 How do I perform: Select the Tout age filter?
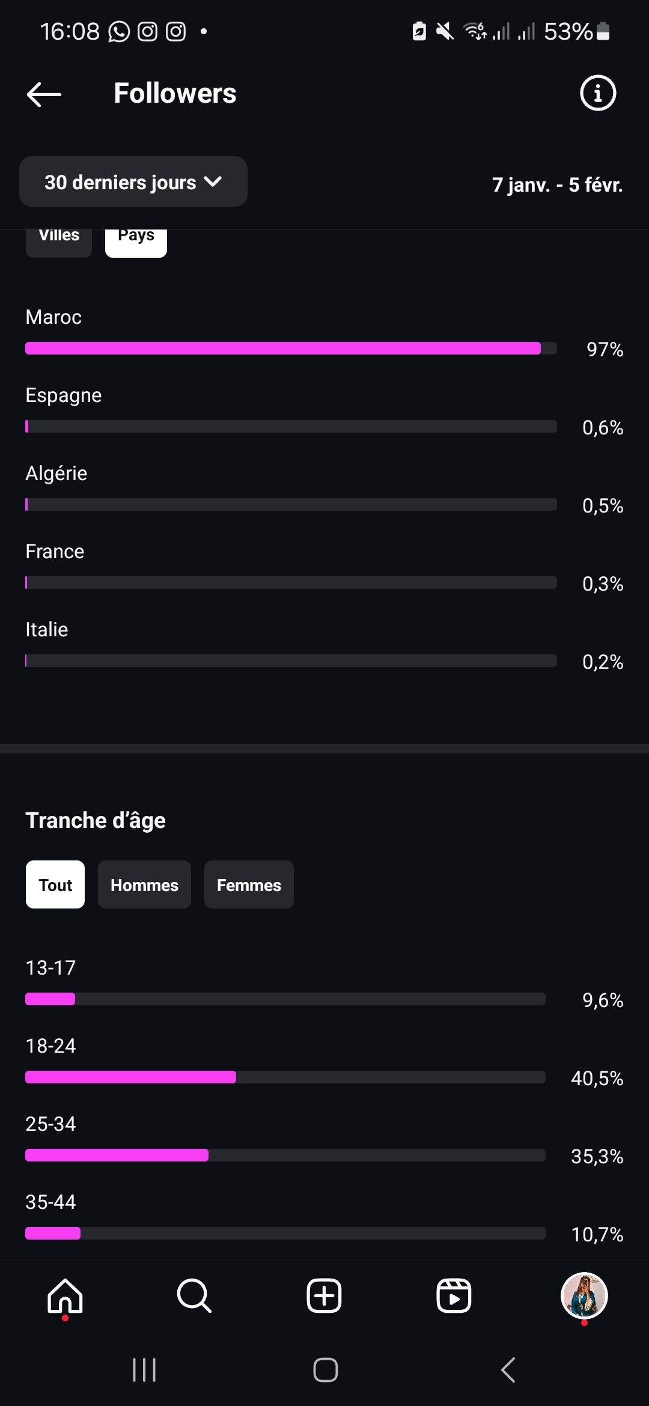[x=55, y=884]
